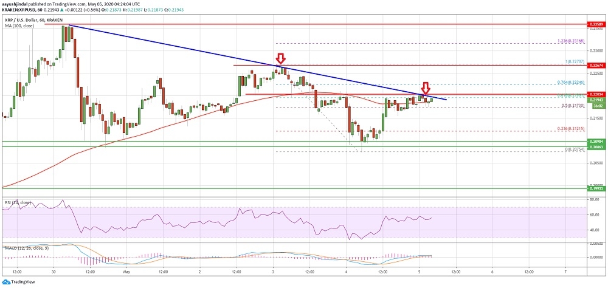
Task: Select the 0.23589 red price label
Action: coord(596,24)
